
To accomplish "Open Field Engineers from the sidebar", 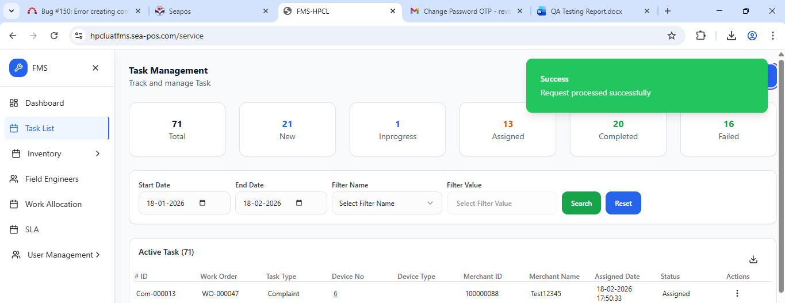I will point(52,179).
